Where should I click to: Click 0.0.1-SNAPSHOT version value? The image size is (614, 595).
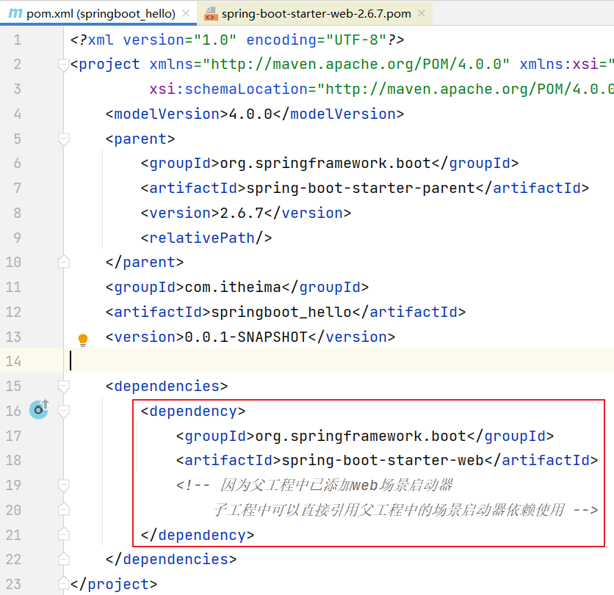246,337
